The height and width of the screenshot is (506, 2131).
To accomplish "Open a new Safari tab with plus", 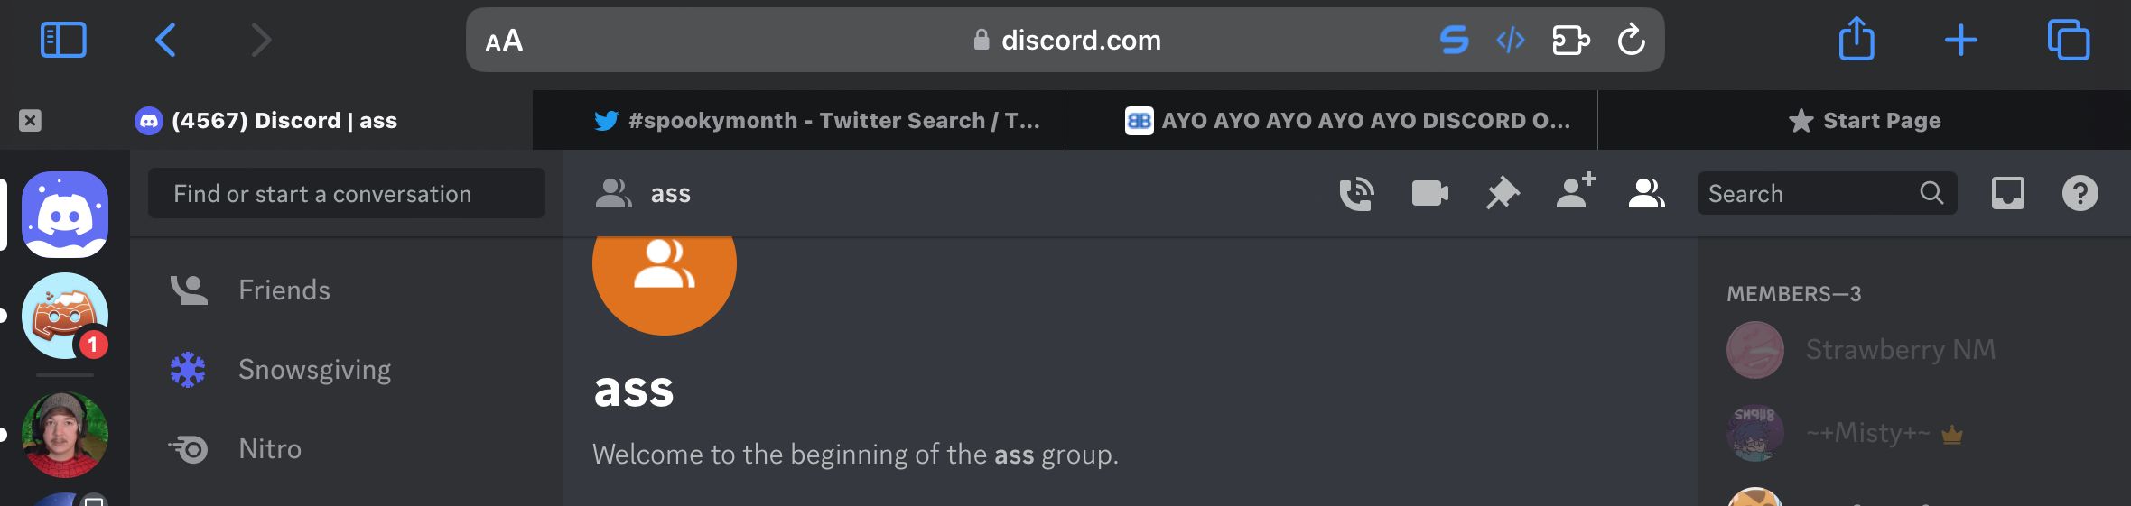I will click(1960, 41).
